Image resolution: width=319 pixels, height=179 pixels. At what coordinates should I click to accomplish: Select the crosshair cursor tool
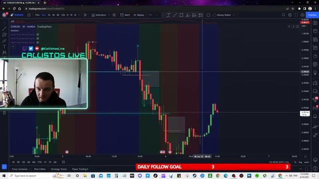(x=4, y=23)
